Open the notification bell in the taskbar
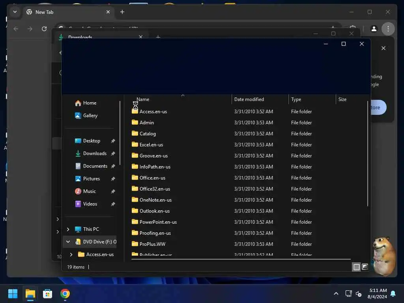 point(393,294)
